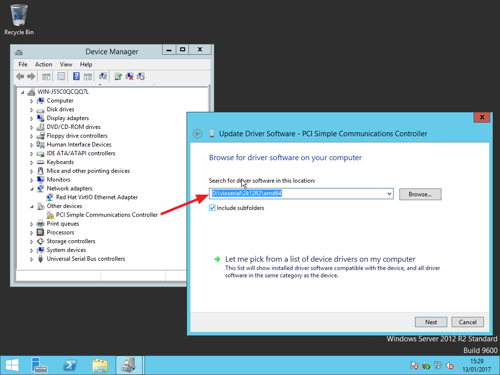Click the blue Help question mark icon
Screen dimensions: 500x375
[76, 76]
